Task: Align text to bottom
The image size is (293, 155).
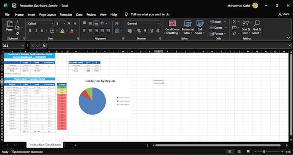Action: coord(96,23)
